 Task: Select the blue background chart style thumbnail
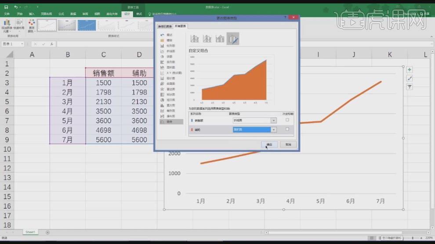[87, 25]
